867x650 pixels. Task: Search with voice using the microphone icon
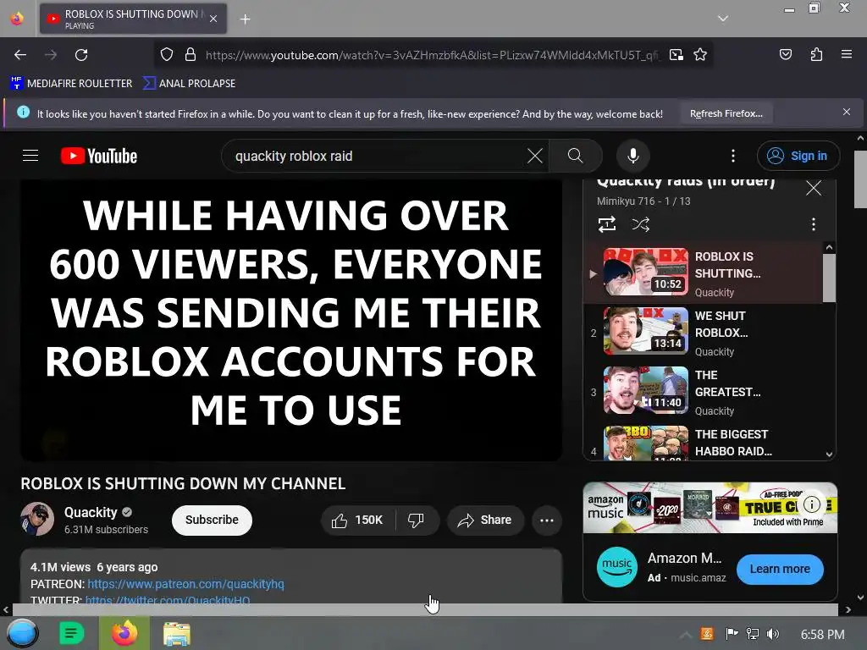(633, 156)
